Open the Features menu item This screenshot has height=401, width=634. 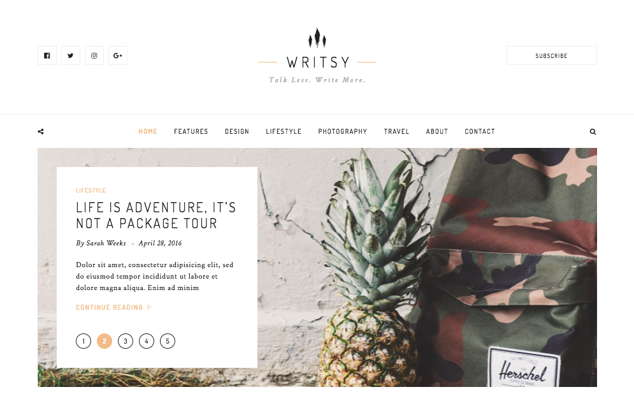pyautogui.click(x=191, y=131)
